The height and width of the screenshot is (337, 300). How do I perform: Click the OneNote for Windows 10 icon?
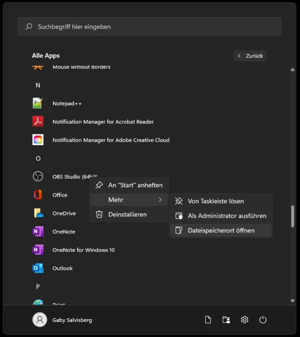pos(38,250)
